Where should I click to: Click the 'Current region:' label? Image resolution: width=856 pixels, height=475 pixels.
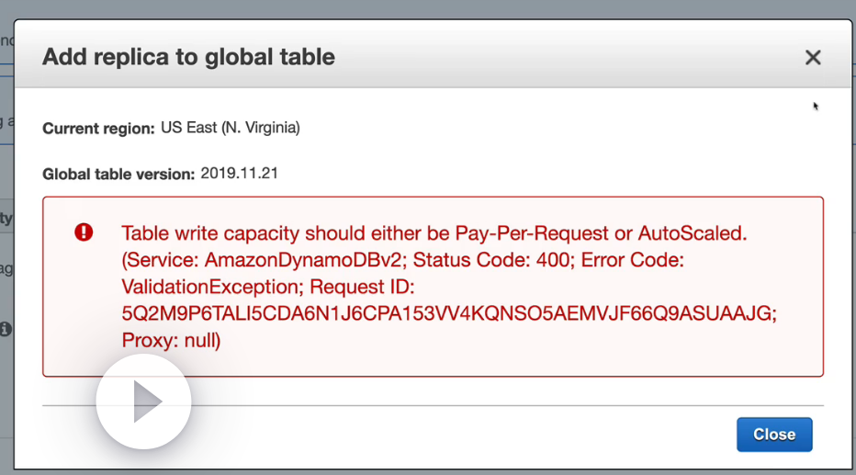point(98,129)
